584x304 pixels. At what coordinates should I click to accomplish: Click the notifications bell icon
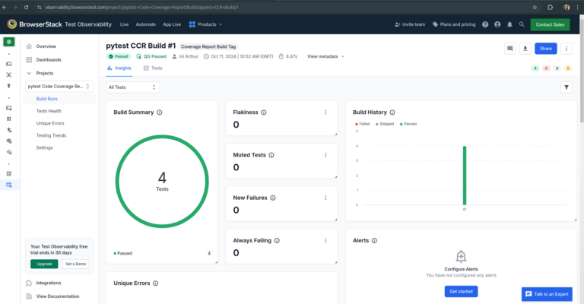tap(509, 24)
